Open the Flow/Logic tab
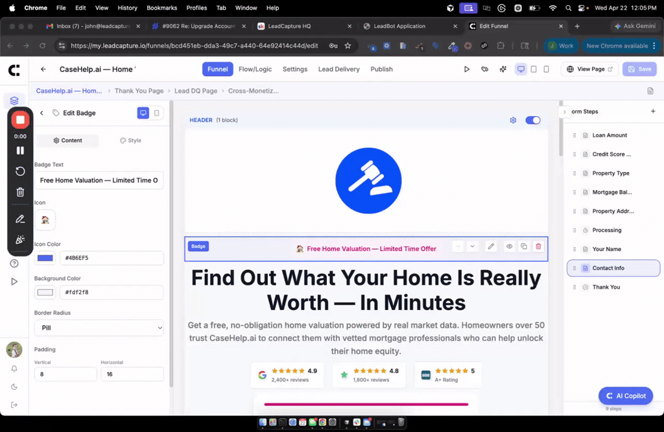The image size is (664, 432). coord(255,69)
